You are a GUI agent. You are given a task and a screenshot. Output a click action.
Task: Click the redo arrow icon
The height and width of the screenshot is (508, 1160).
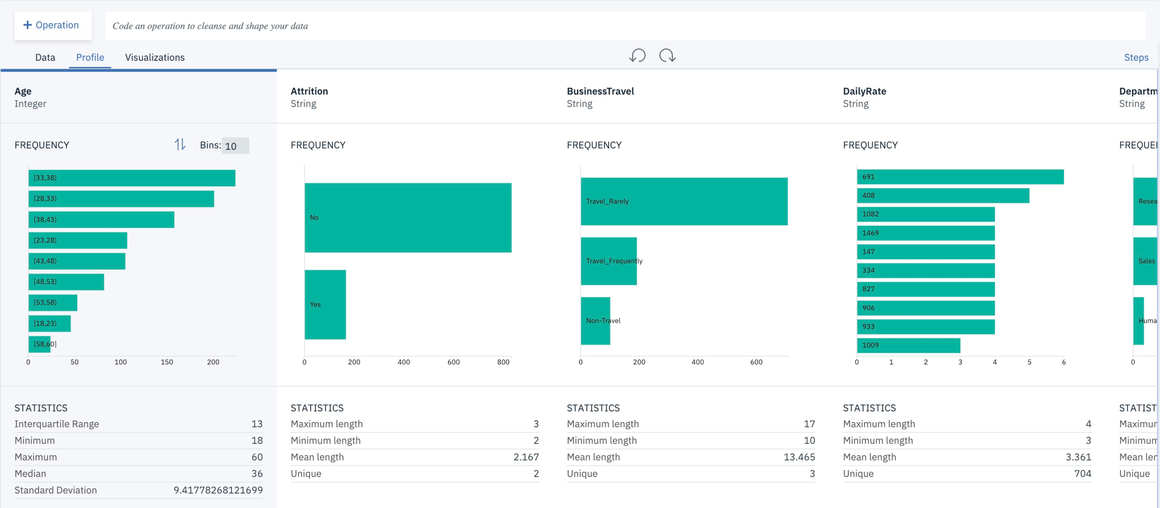pos(667,56)
